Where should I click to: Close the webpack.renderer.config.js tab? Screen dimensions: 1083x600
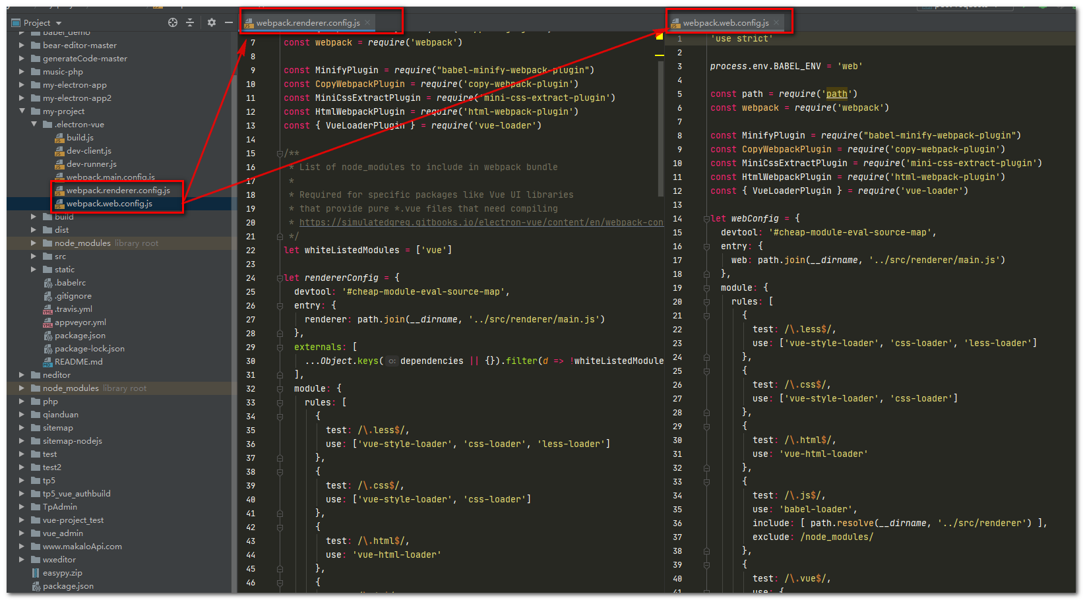pyautogui.click(x=367, y=22)
